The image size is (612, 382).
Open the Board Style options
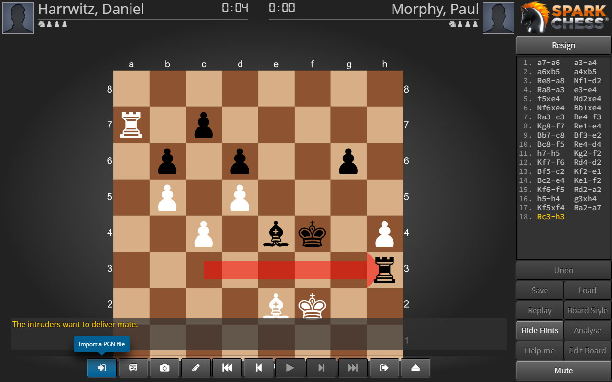(x=587, y=310)
